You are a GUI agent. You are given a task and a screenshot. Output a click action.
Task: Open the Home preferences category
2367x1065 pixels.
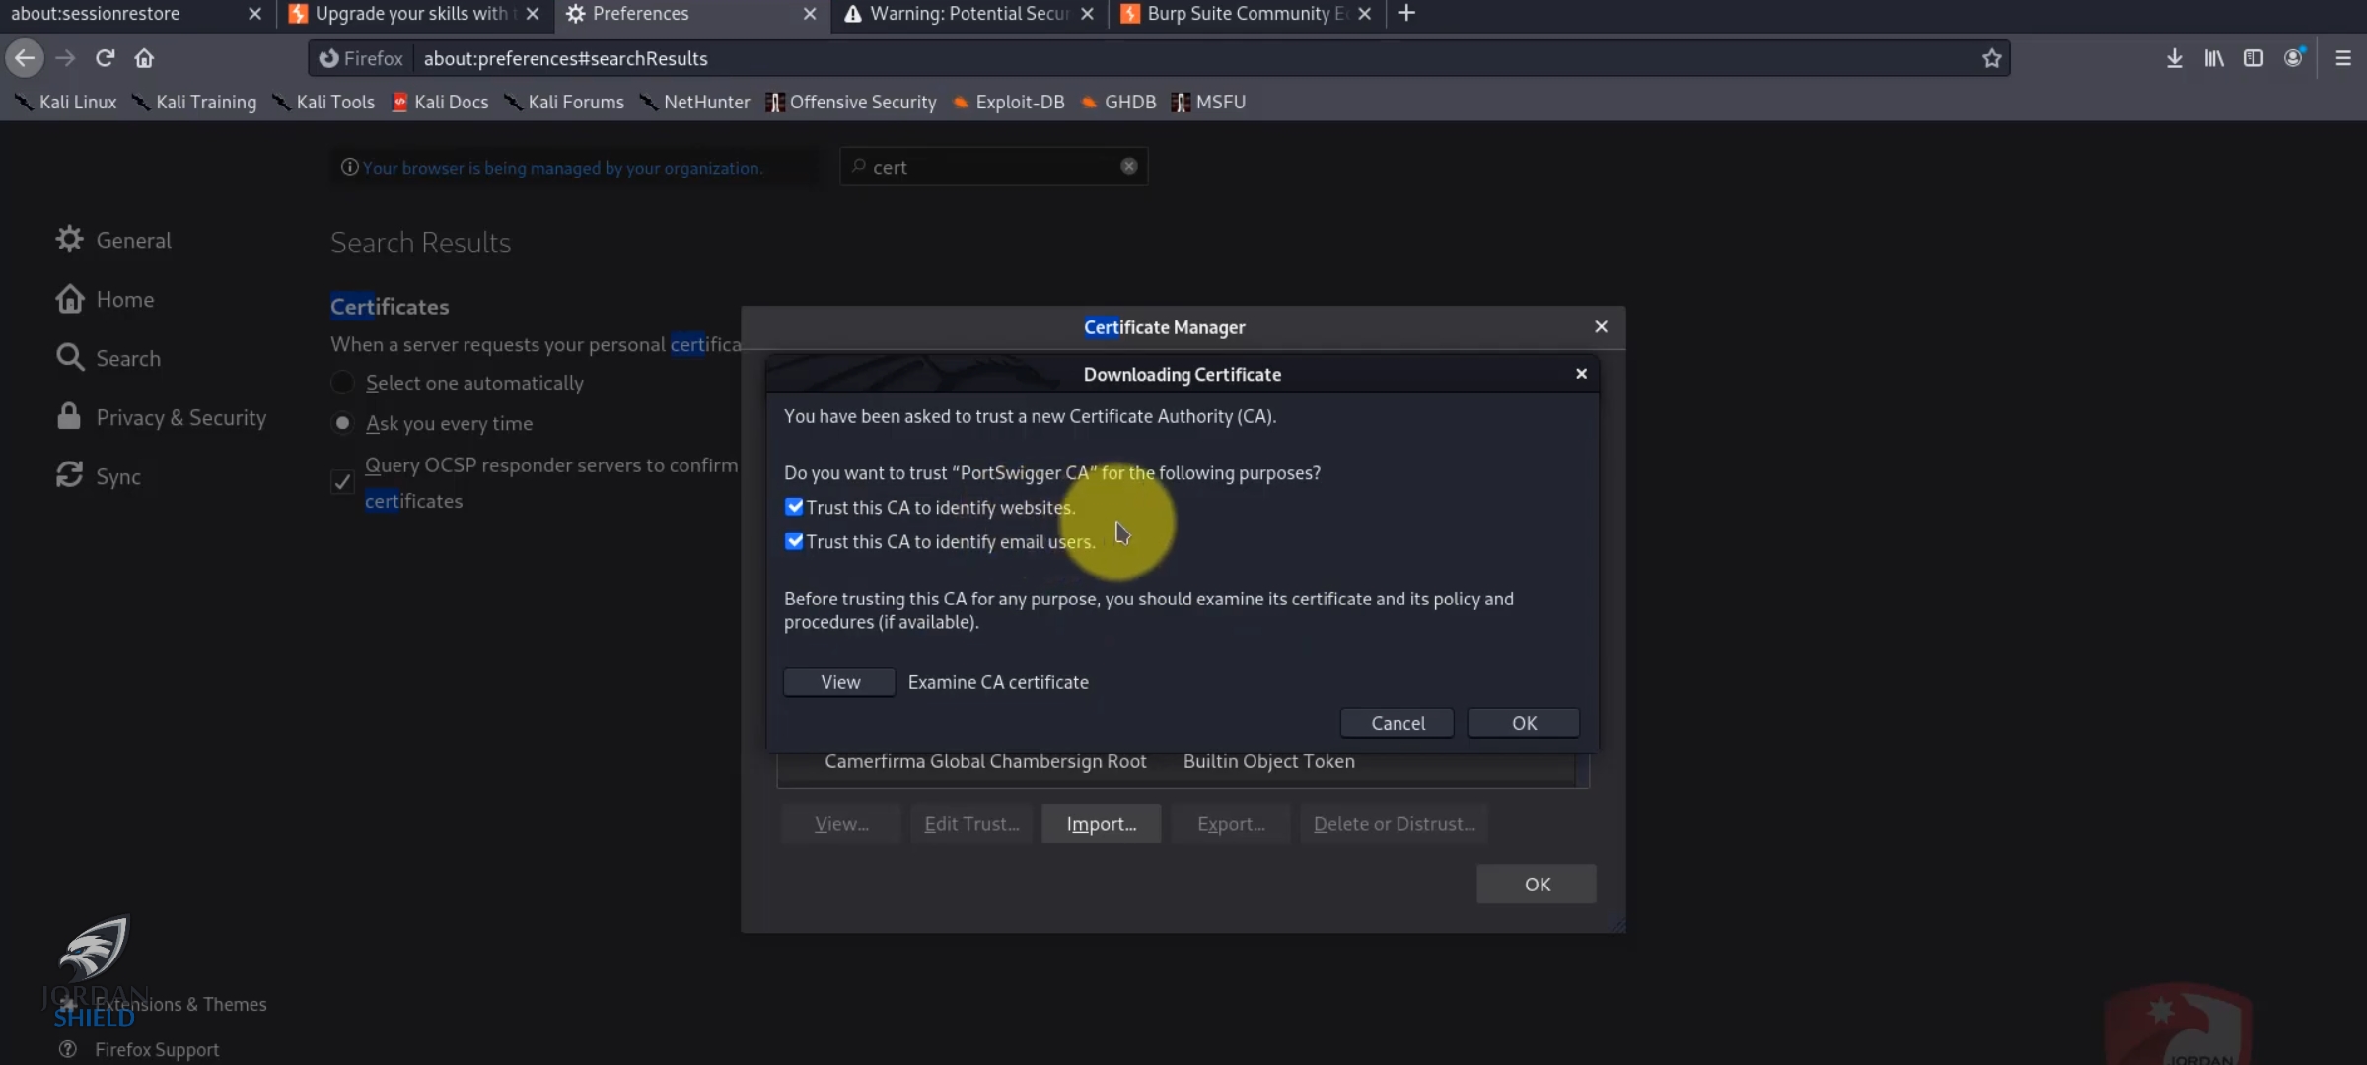pyautogui.click(x=105, y=299)
